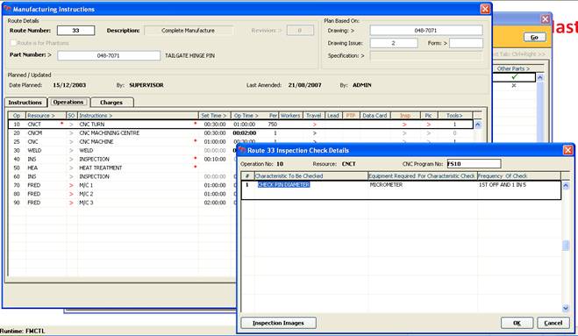The width and height of the screenshot is (578, 336).
Task: Close the Route 33 Inspection Check dialog
Action: [x=567, y=150]
